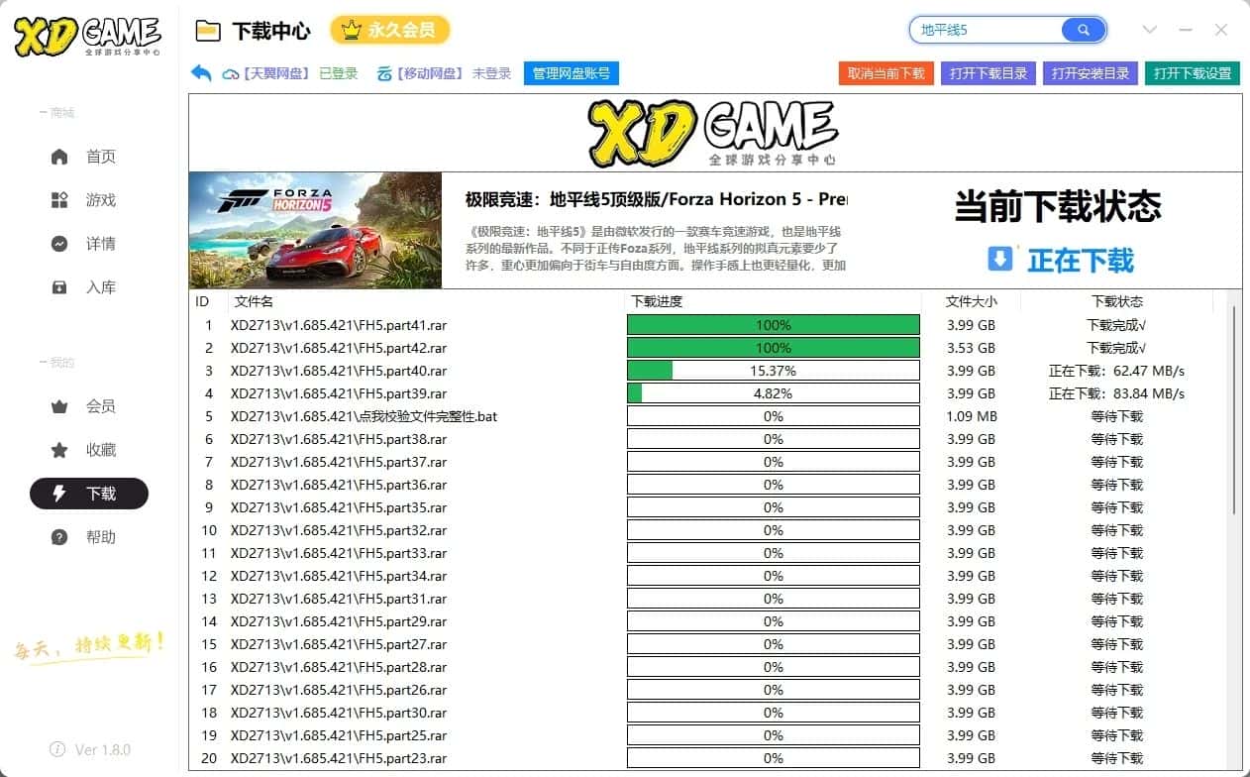
Task: Click the info icon beside Ver 1.8.0
Action: [58, 749]
